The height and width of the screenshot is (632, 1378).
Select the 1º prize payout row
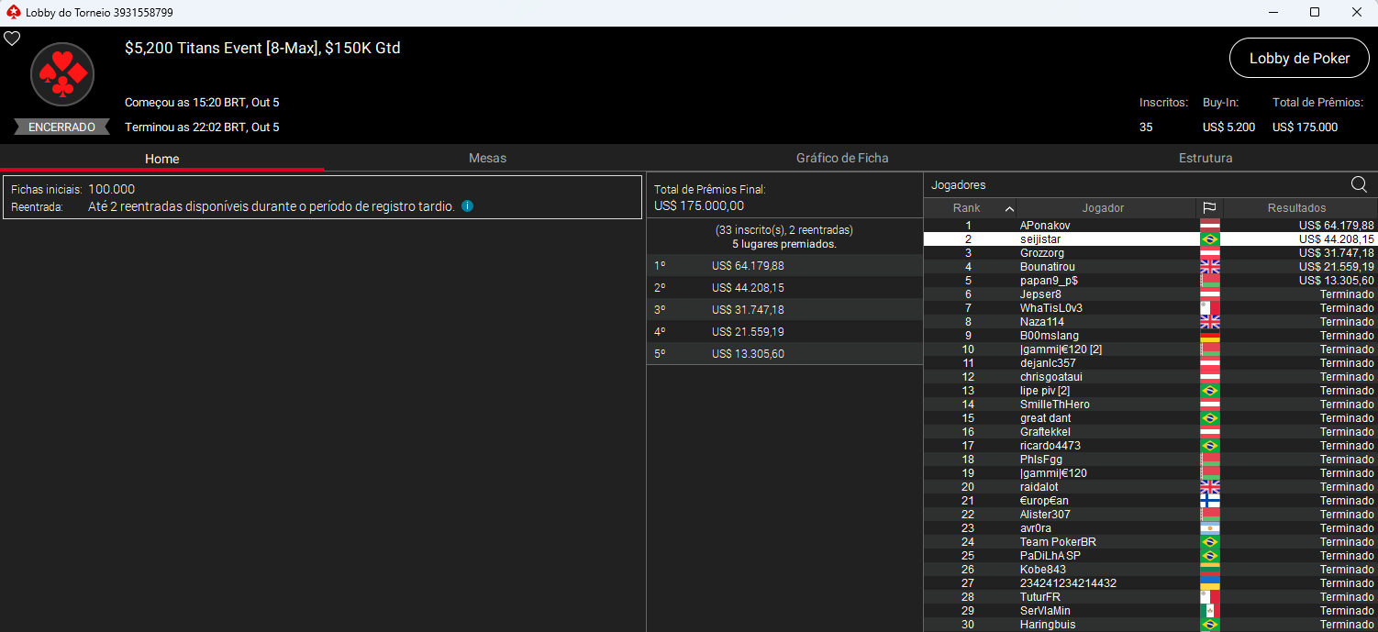pos(784,266)
